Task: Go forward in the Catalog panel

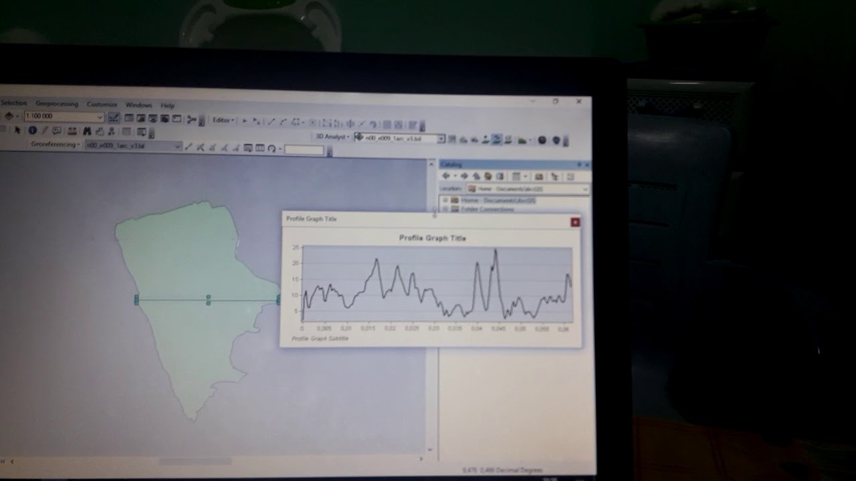Action: pyautogui.click(x=464, y=176)
